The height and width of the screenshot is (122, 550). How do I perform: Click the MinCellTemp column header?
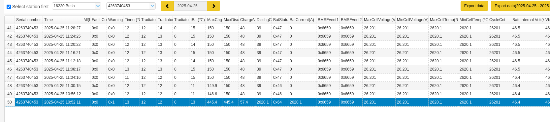[x=473, y=20]
